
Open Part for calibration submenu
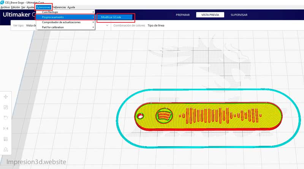(65, 27)
